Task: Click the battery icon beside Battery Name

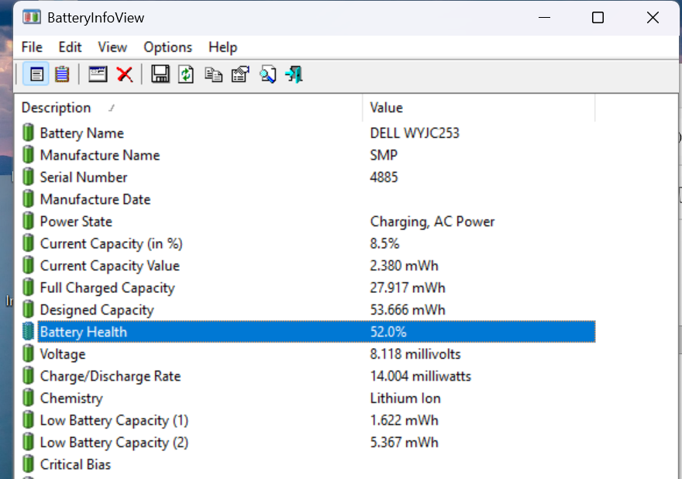Action: (28, 133)
